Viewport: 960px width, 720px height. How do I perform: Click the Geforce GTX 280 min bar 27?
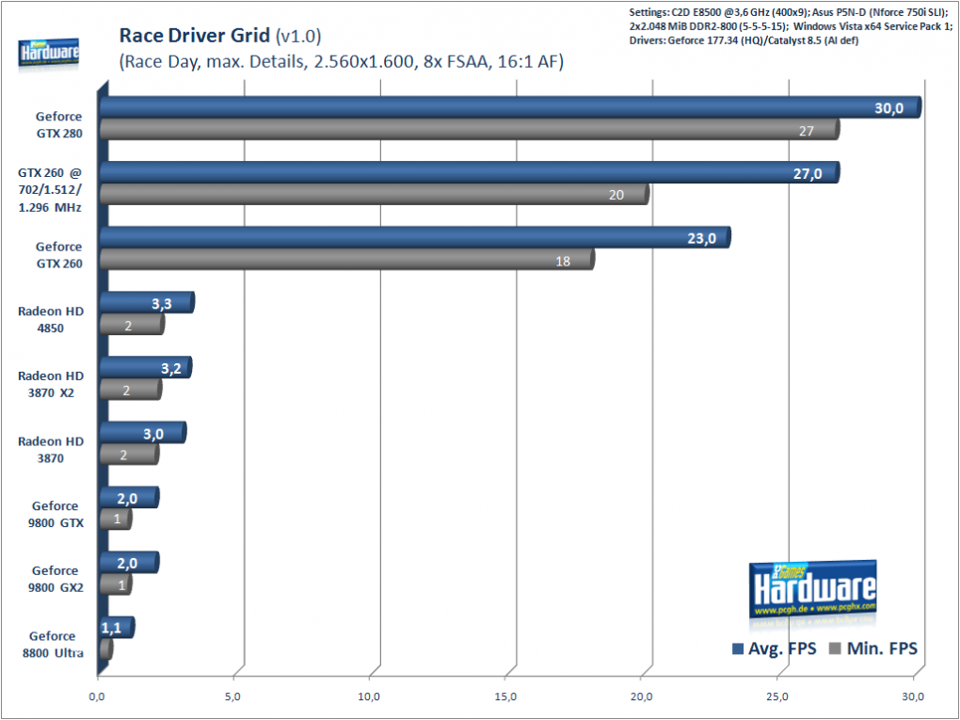tap(469, 129)
